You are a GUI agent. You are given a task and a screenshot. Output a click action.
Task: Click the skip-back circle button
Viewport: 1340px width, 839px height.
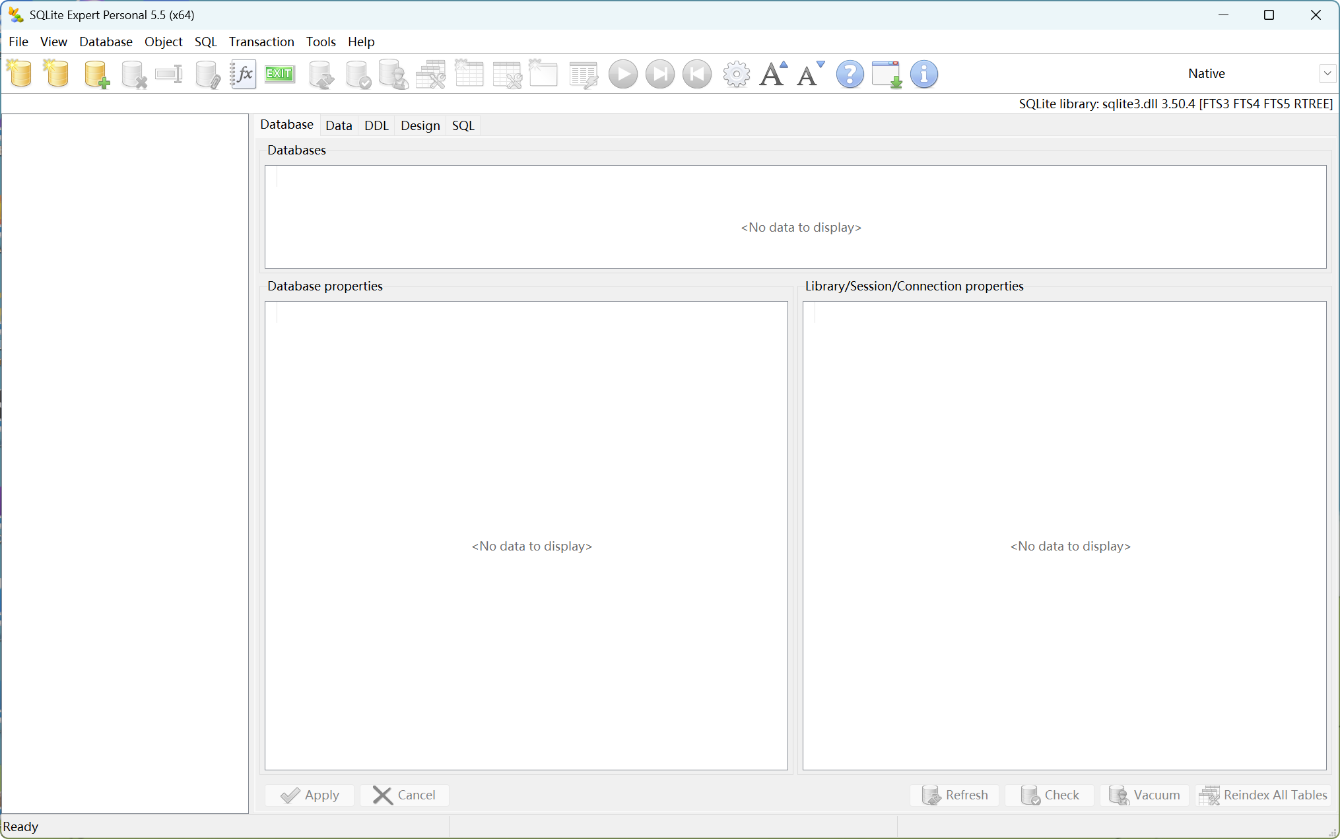(697, 74)
